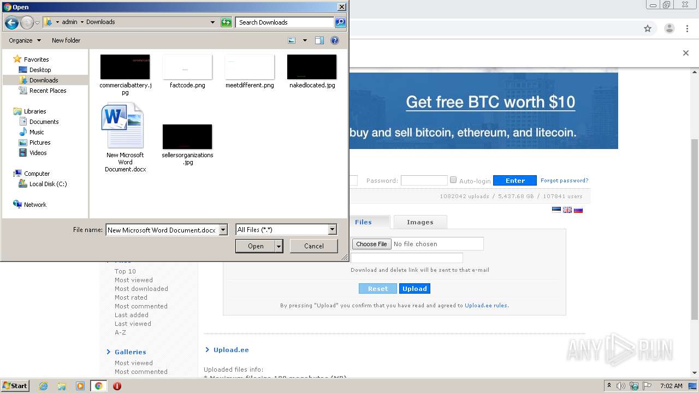The image size is (699, 393).
Task: Click the Open button
Action: [256, 246]
